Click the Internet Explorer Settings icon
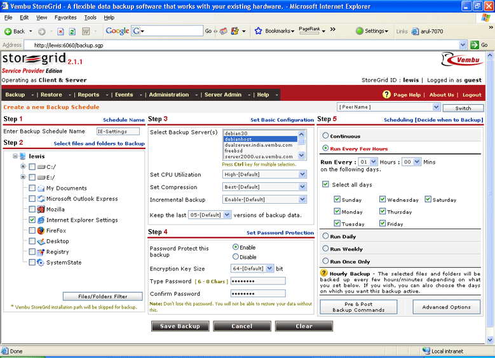495x358 pixels. point(41,220)
